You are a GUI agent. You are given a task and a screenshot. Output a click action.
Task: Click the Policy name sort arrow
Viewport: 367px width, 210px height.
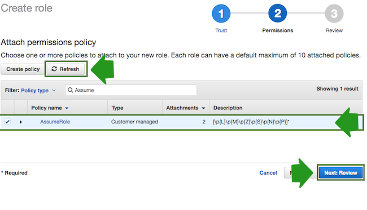(67, 108)
